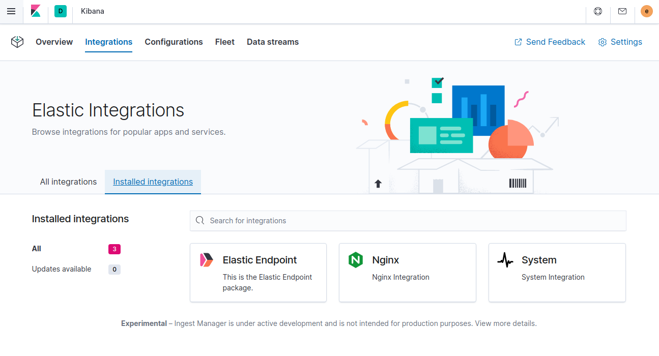
Task: Open the newsfeed envelope icon
Action: tap(622, 11)
